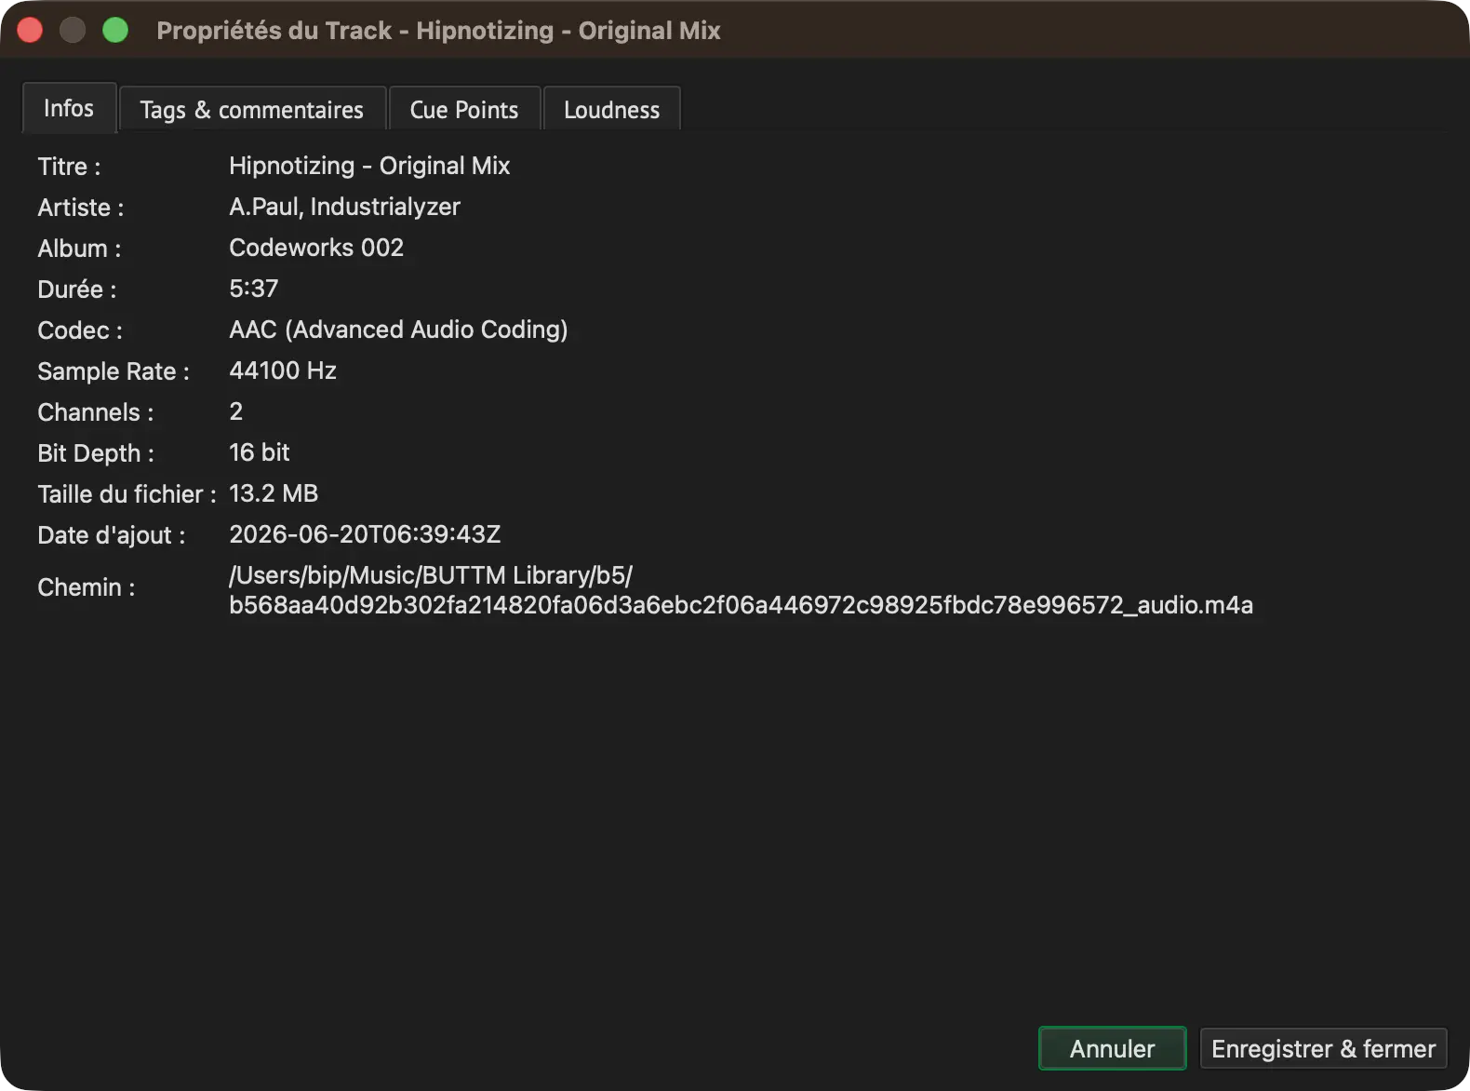Viewport: 1470px width, 1091px height.
Task: Select the title value Hipnotizing - Original Mix
Action: tap(369, 166)
